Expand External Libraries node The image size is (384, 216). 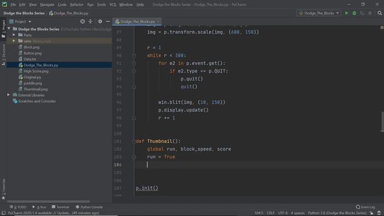[8, 95]
